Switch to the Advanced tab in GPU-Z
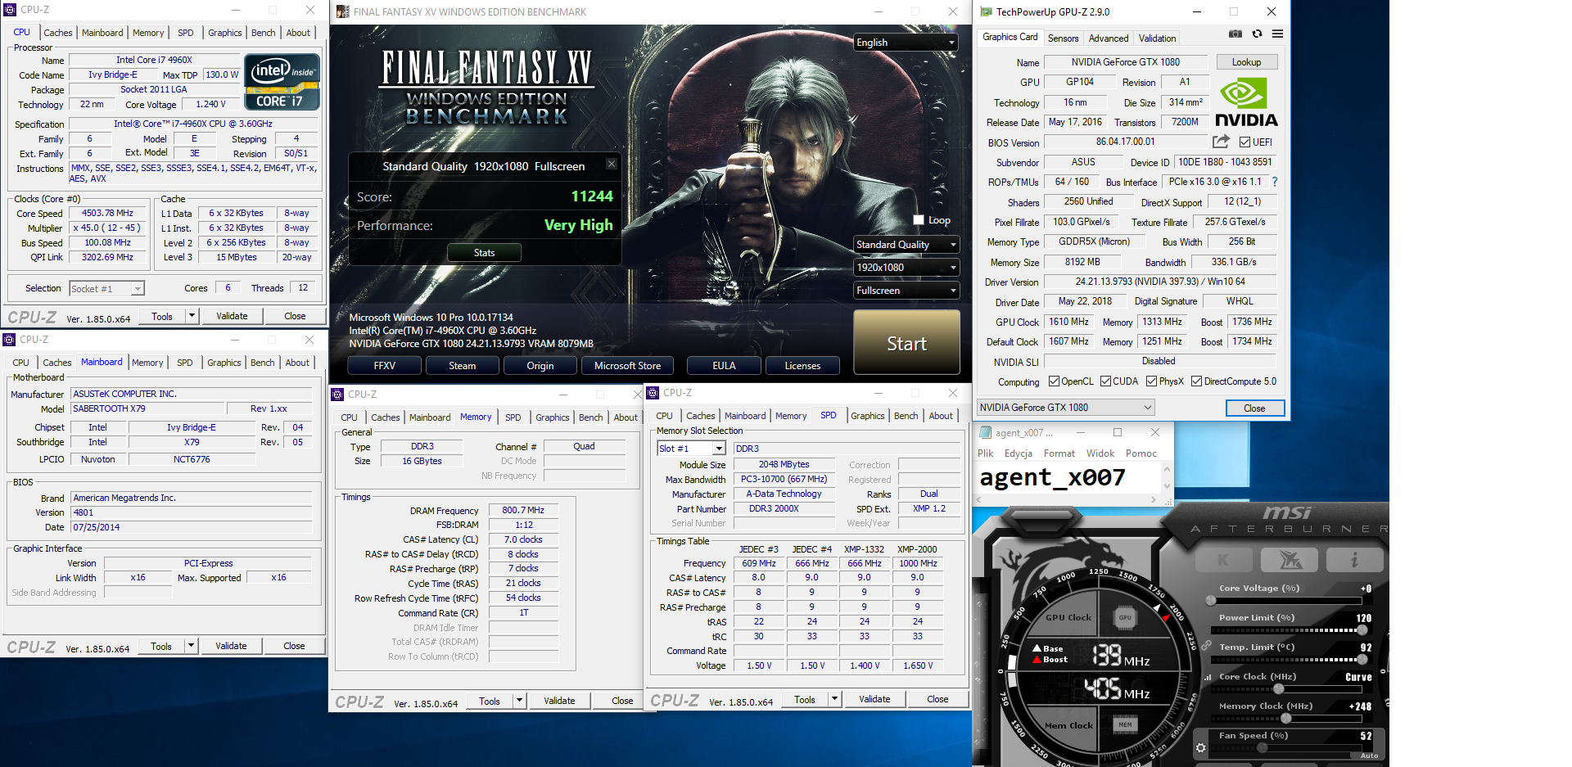The image size is (1572, 767). point(1109,38)
